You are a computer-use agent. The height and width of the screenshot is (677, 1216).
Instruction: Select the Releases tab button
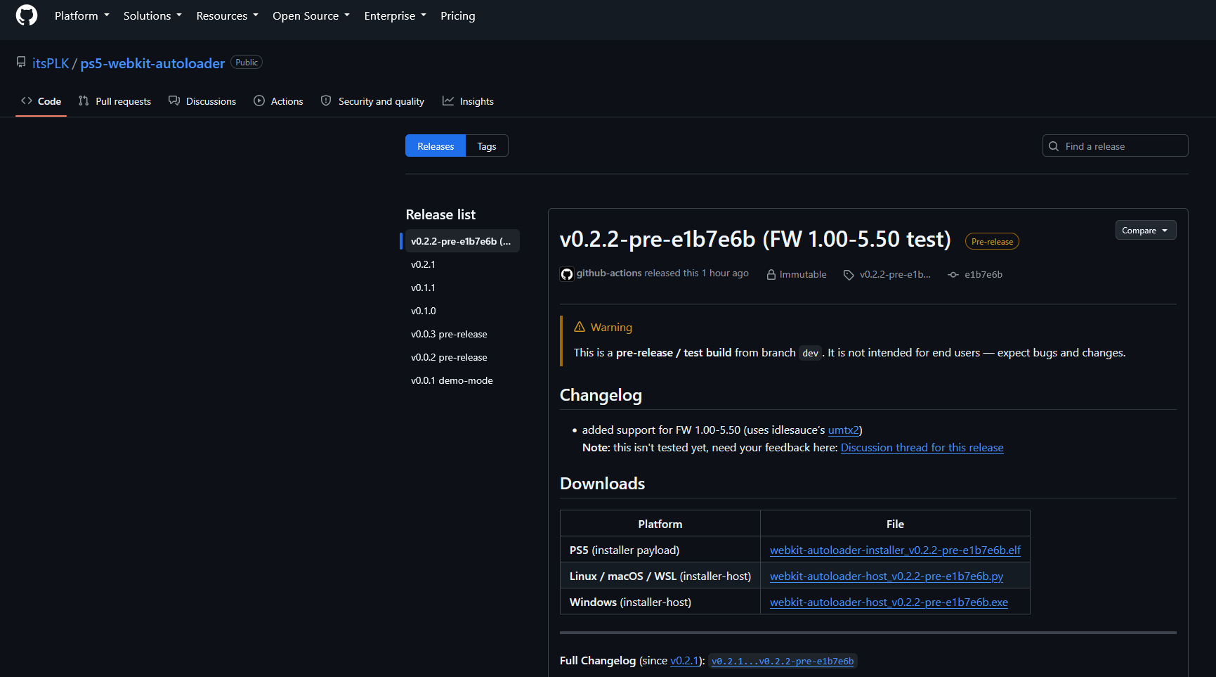pyautogui.click(x=436, y=146)
